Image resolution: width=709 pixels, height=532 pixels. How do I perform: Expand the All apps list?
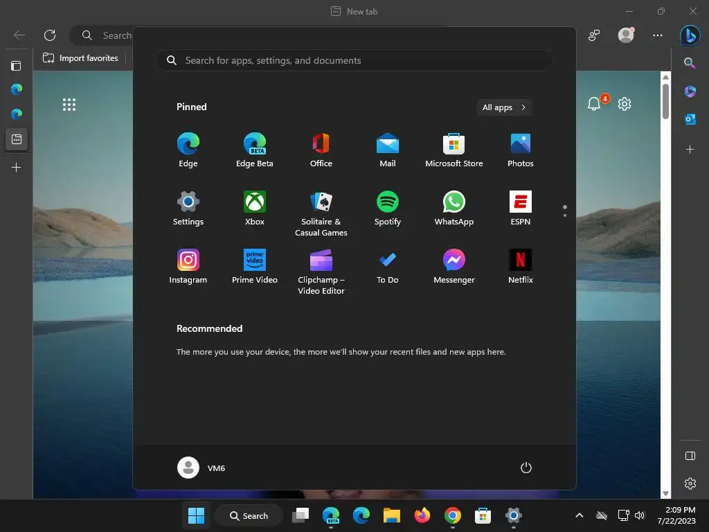click(504, 107)
